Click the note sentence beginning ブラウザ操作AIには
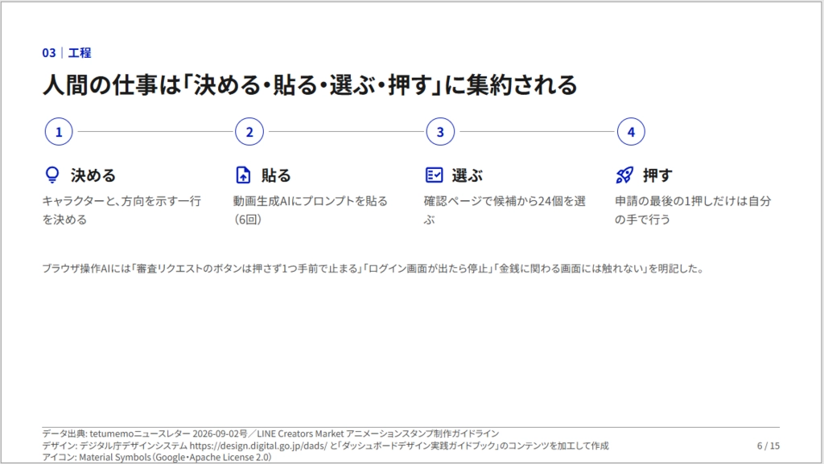This screenshot has width=824, height=464. [373, 269]
